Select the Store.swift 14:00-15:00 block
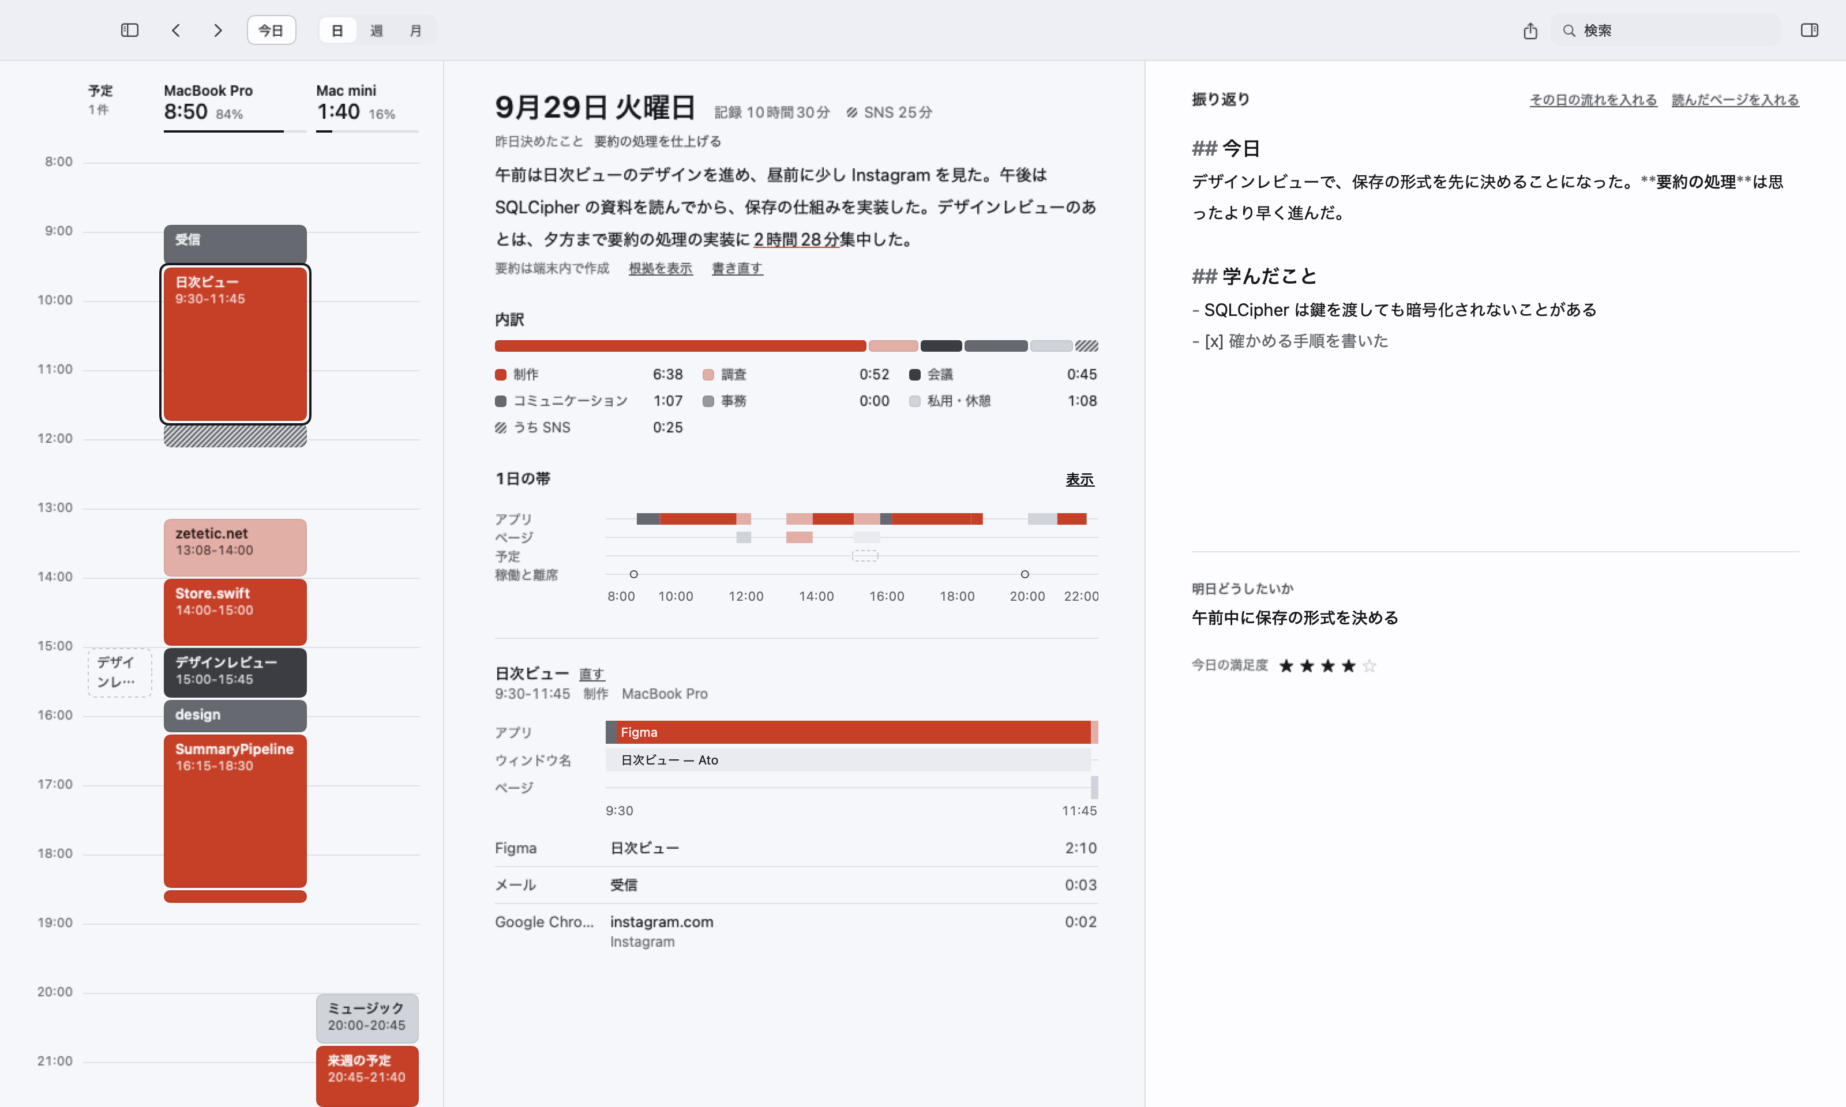Viewport: 1846px width, 1107px height. click(235, 612)
